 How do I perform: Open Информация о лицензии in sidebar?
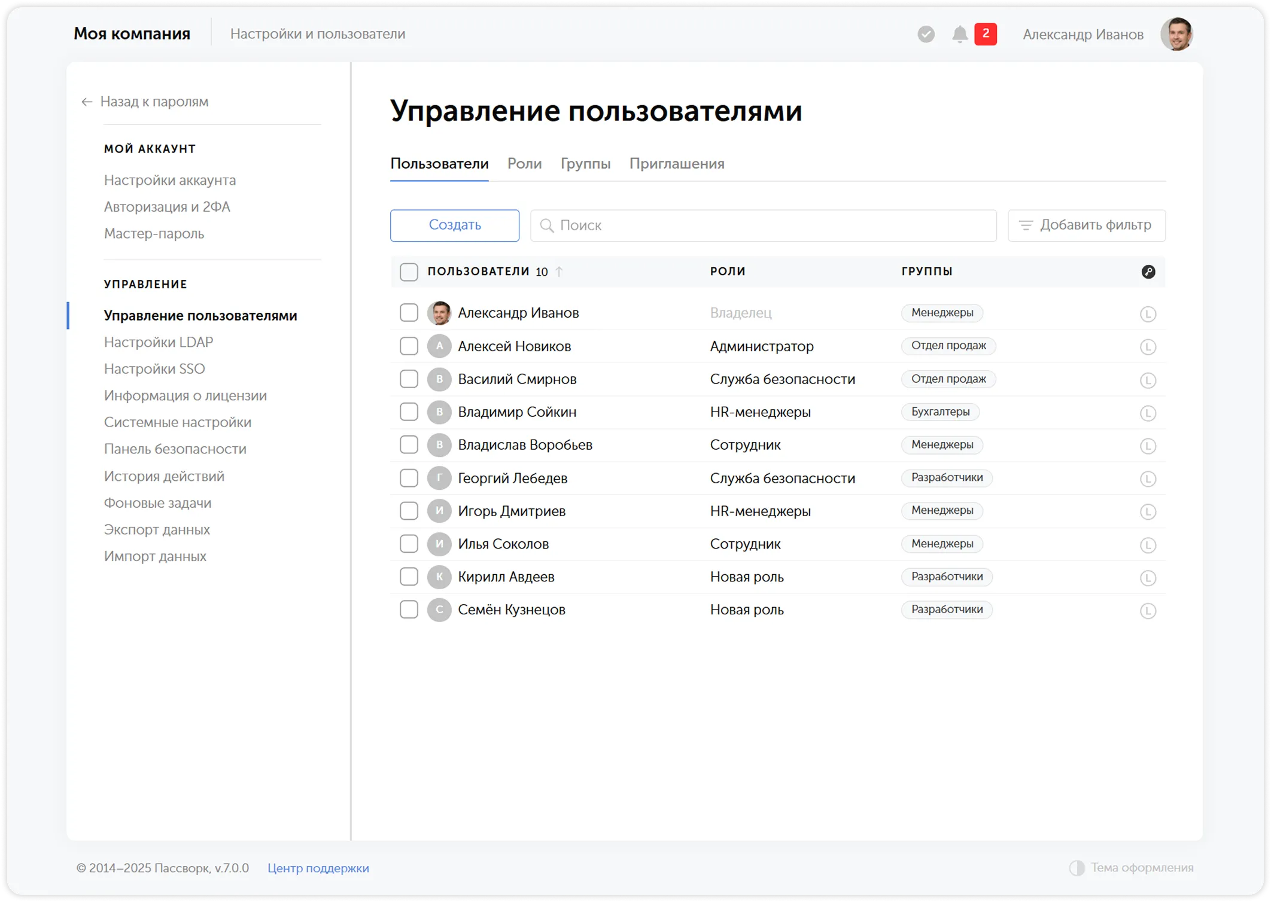pos(186,396)
